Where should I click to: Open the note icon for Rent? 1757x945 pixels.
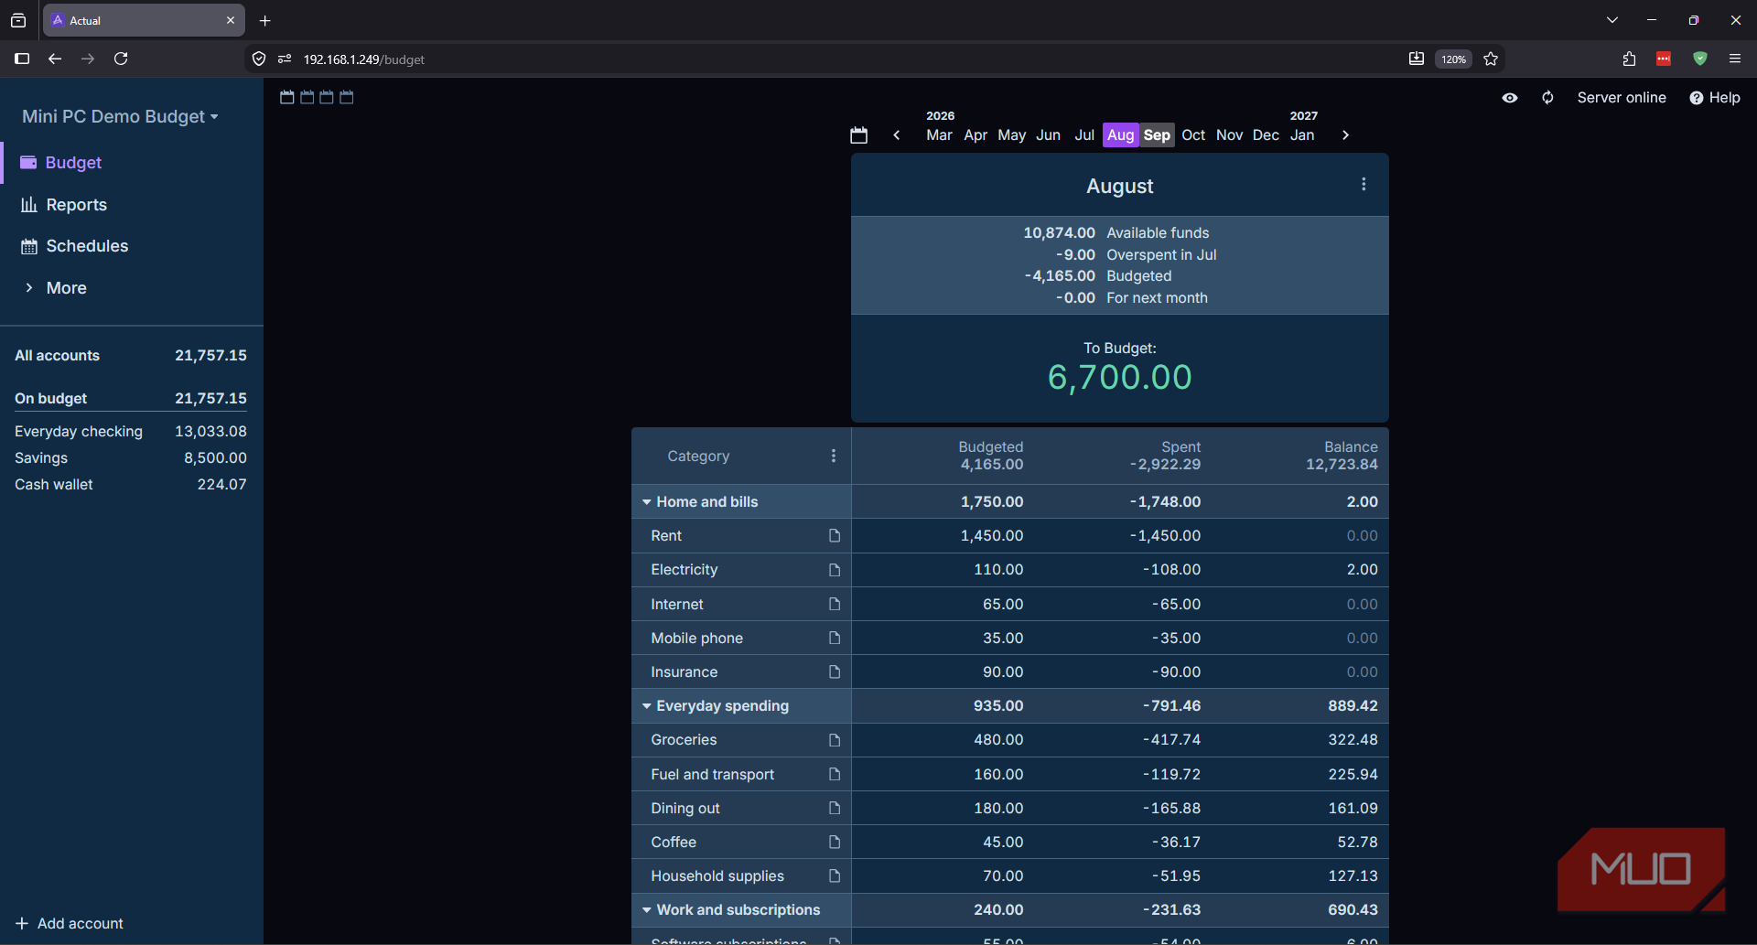(x=835, y=536)
